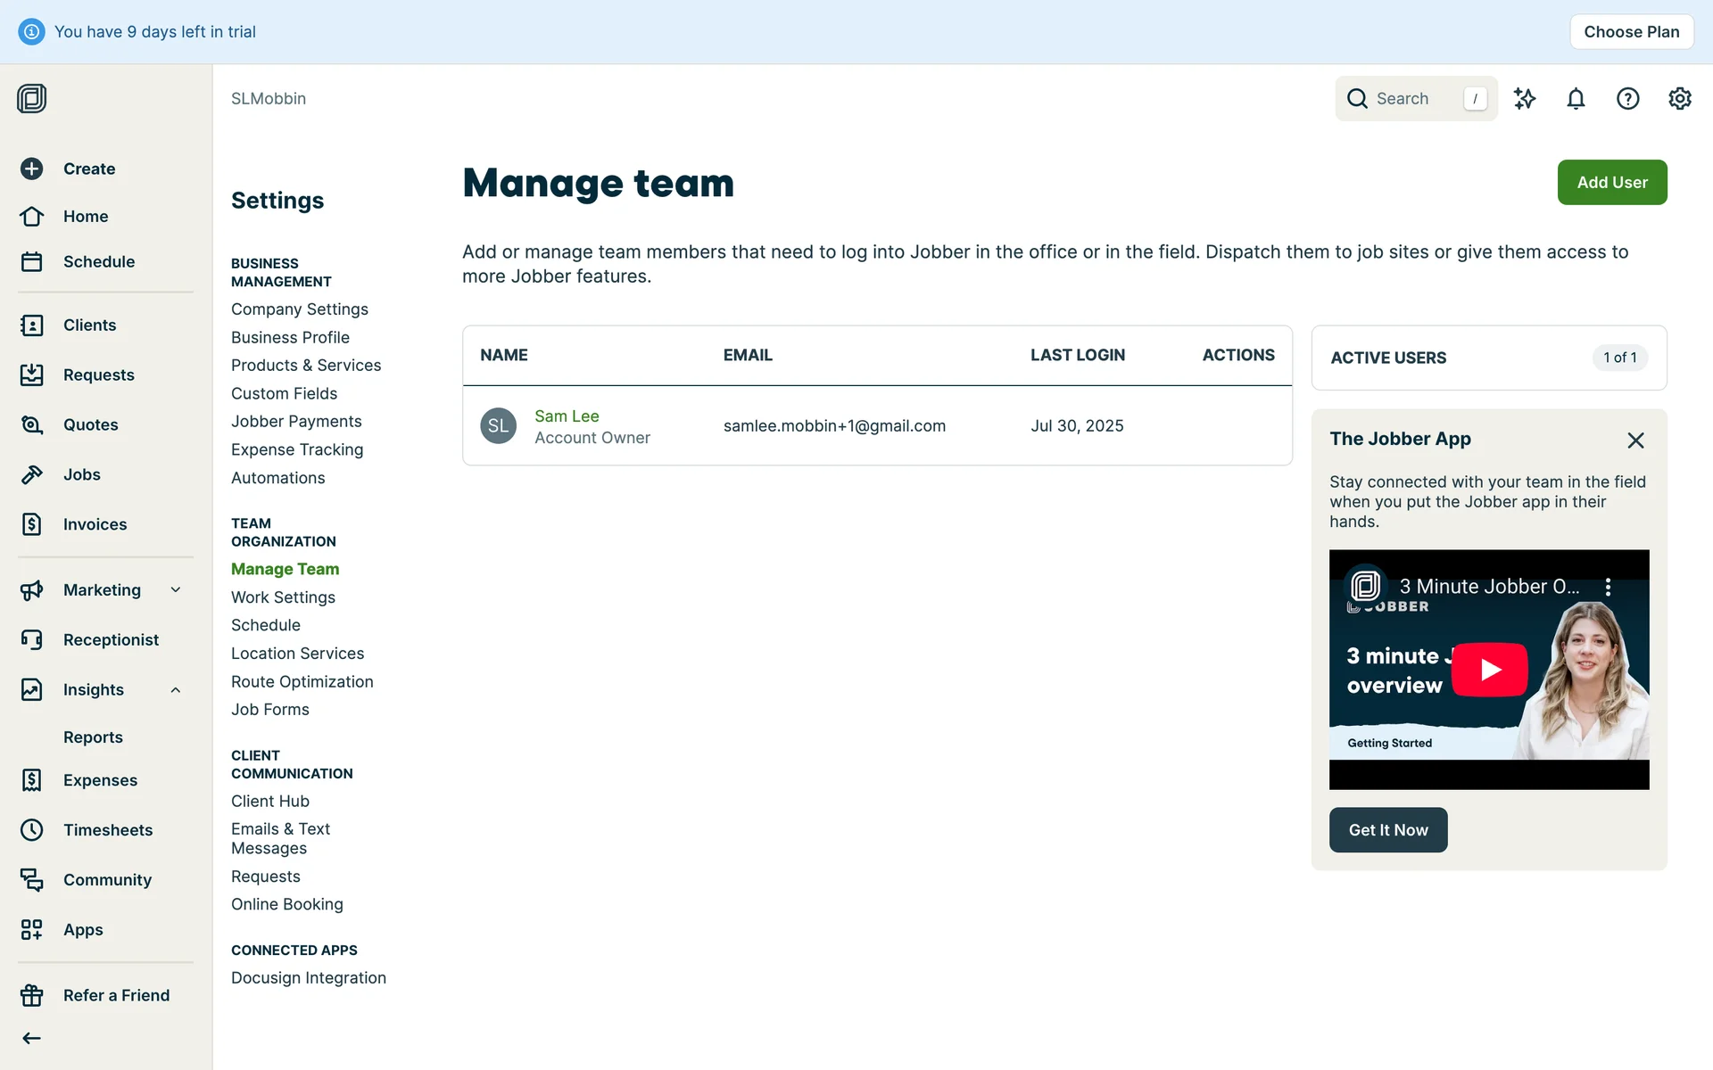Click the settings gear icon
Image resolution: width=1713 pixels, height=1070 pixels.
tap(1679, 98)
